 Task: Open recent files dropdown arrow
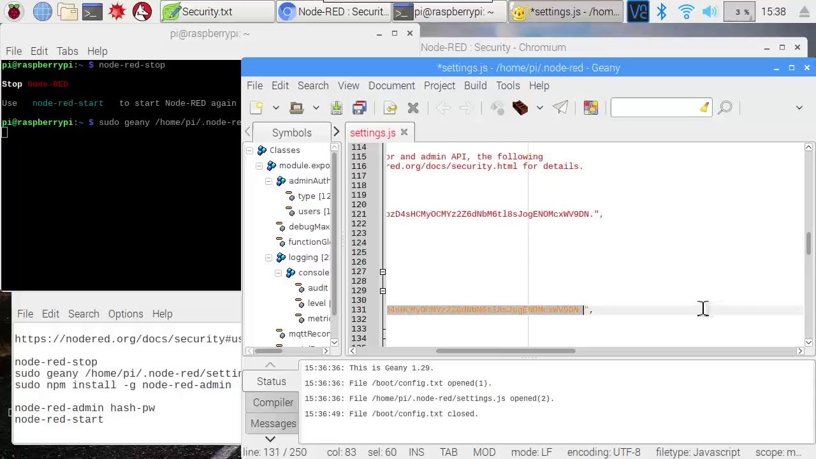[x=316, y=108]
